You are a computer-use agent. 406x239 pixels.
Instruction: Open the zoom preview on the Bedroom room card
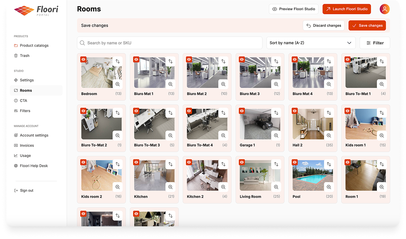point(118,84)
